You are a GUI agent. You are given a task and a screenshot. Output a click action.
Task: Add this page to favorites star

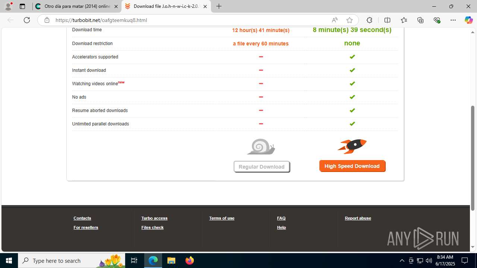coord(349,20)
